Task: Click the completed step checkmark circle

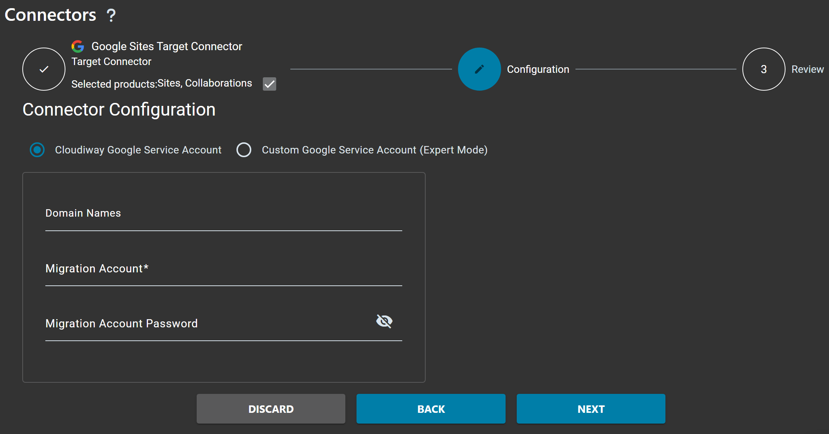Action: 44,69
